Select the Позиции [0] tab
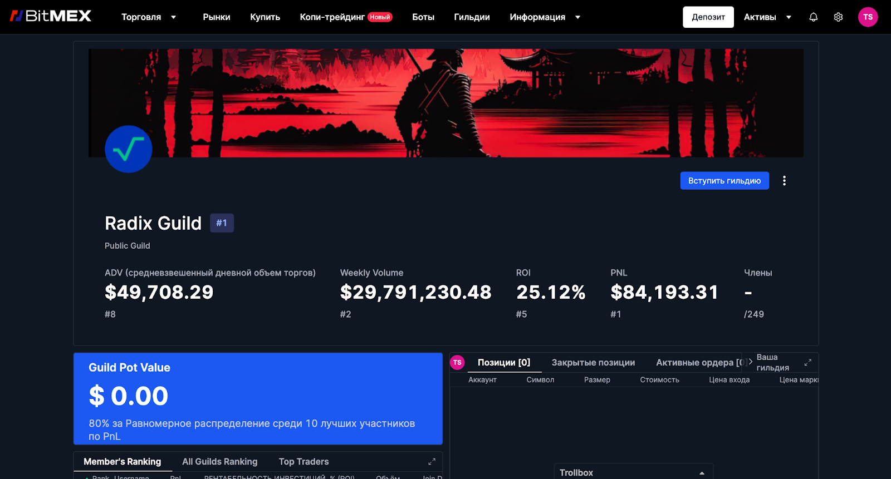 pos(504,363)
